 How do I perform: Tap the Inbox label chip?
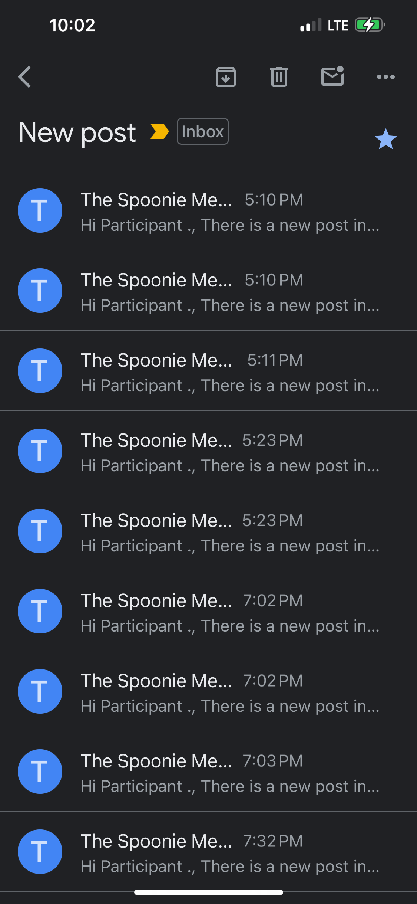tap(202, 132)
